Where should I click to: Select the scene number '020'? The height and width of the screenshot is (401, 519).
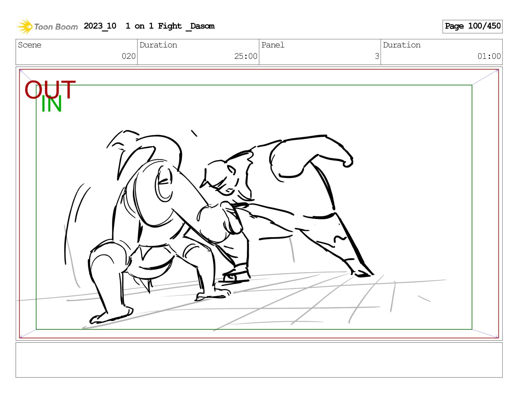(x=129, y=56)
